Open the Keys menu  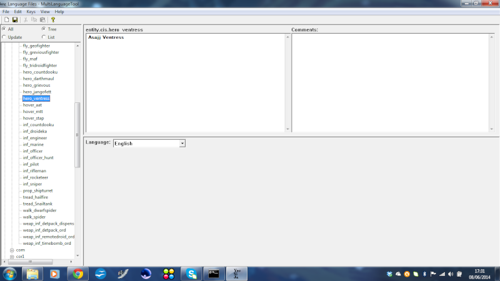31,11
